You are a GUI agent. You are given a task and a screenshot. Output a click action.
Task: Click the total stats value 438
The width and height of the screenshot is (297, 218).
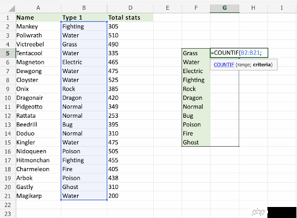tap(131, 178)
